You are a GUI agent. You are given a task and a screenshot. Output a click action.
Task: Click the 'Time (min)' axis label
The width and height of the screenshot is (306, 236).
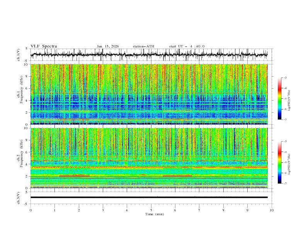(155, 214)
